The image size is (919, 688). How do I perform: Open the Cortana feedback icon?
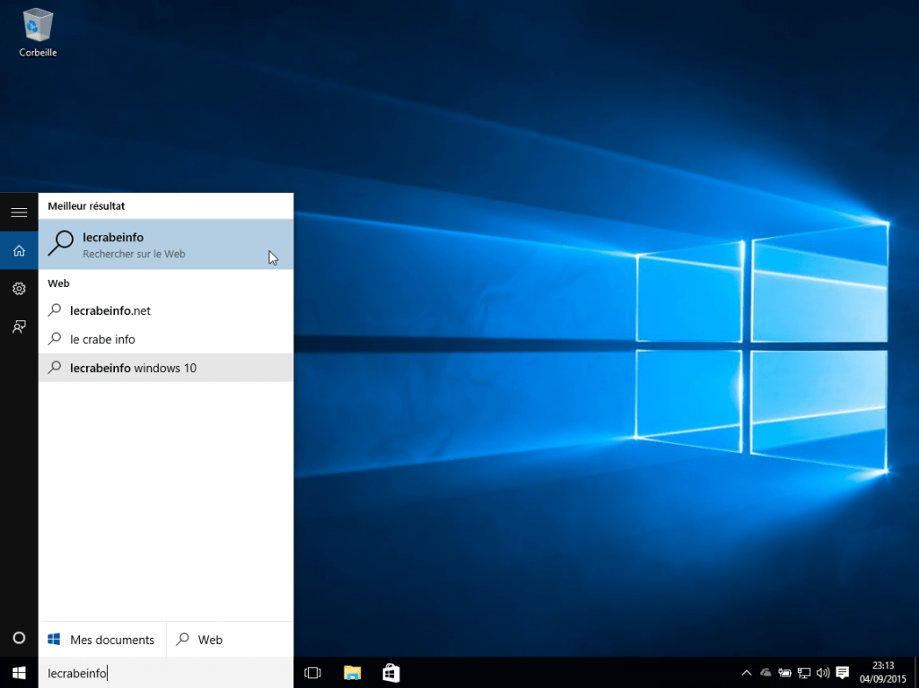19,327
